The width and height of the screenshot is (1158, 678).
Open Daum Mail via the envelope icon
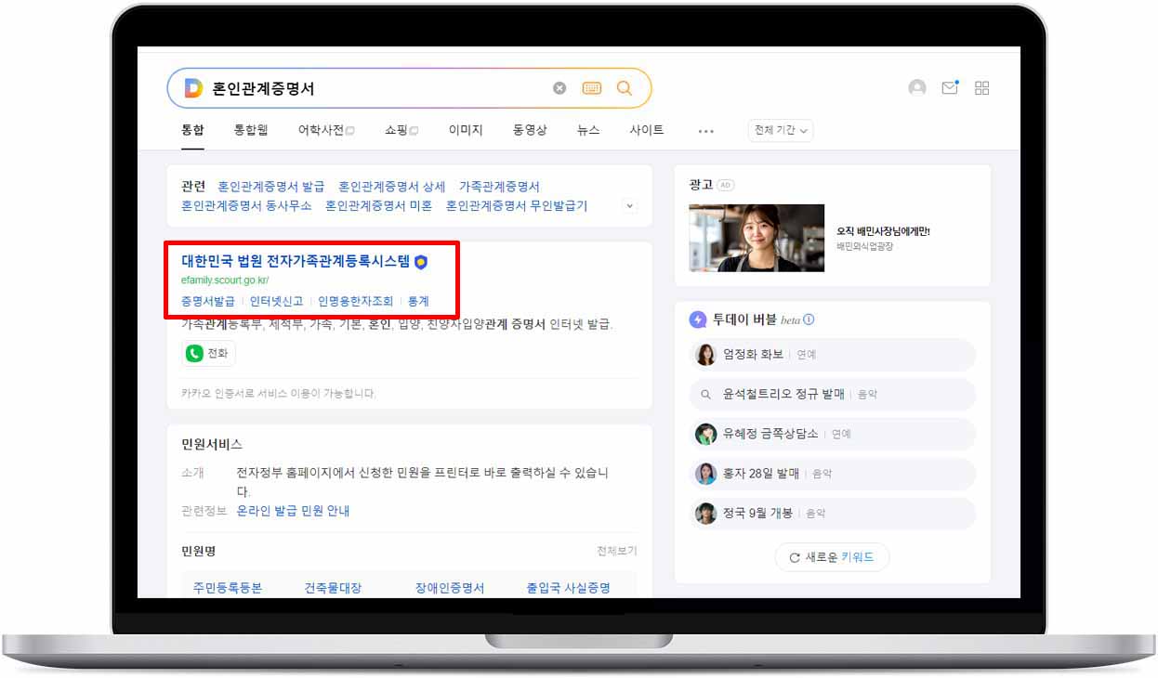click(x=950, y=87)
